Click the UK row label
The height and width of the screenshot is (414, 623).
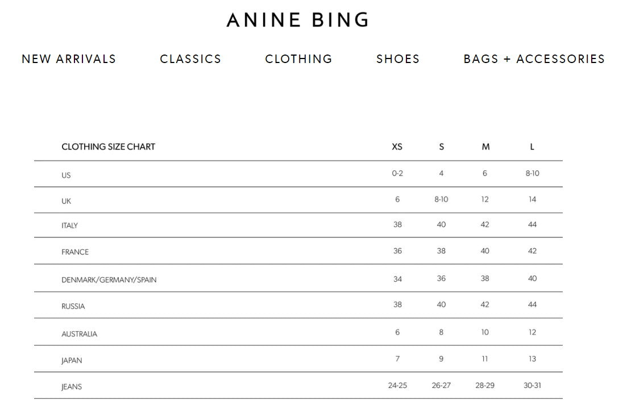pos(67,201)
